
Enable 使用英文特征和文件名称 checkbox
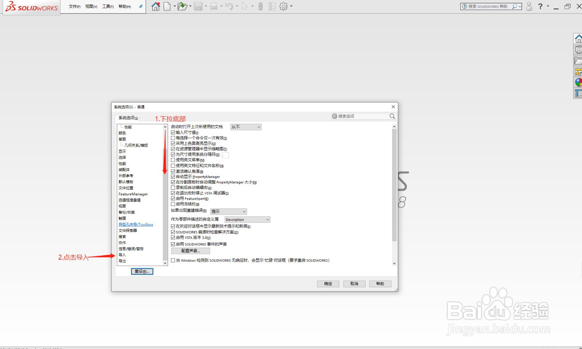173,166
